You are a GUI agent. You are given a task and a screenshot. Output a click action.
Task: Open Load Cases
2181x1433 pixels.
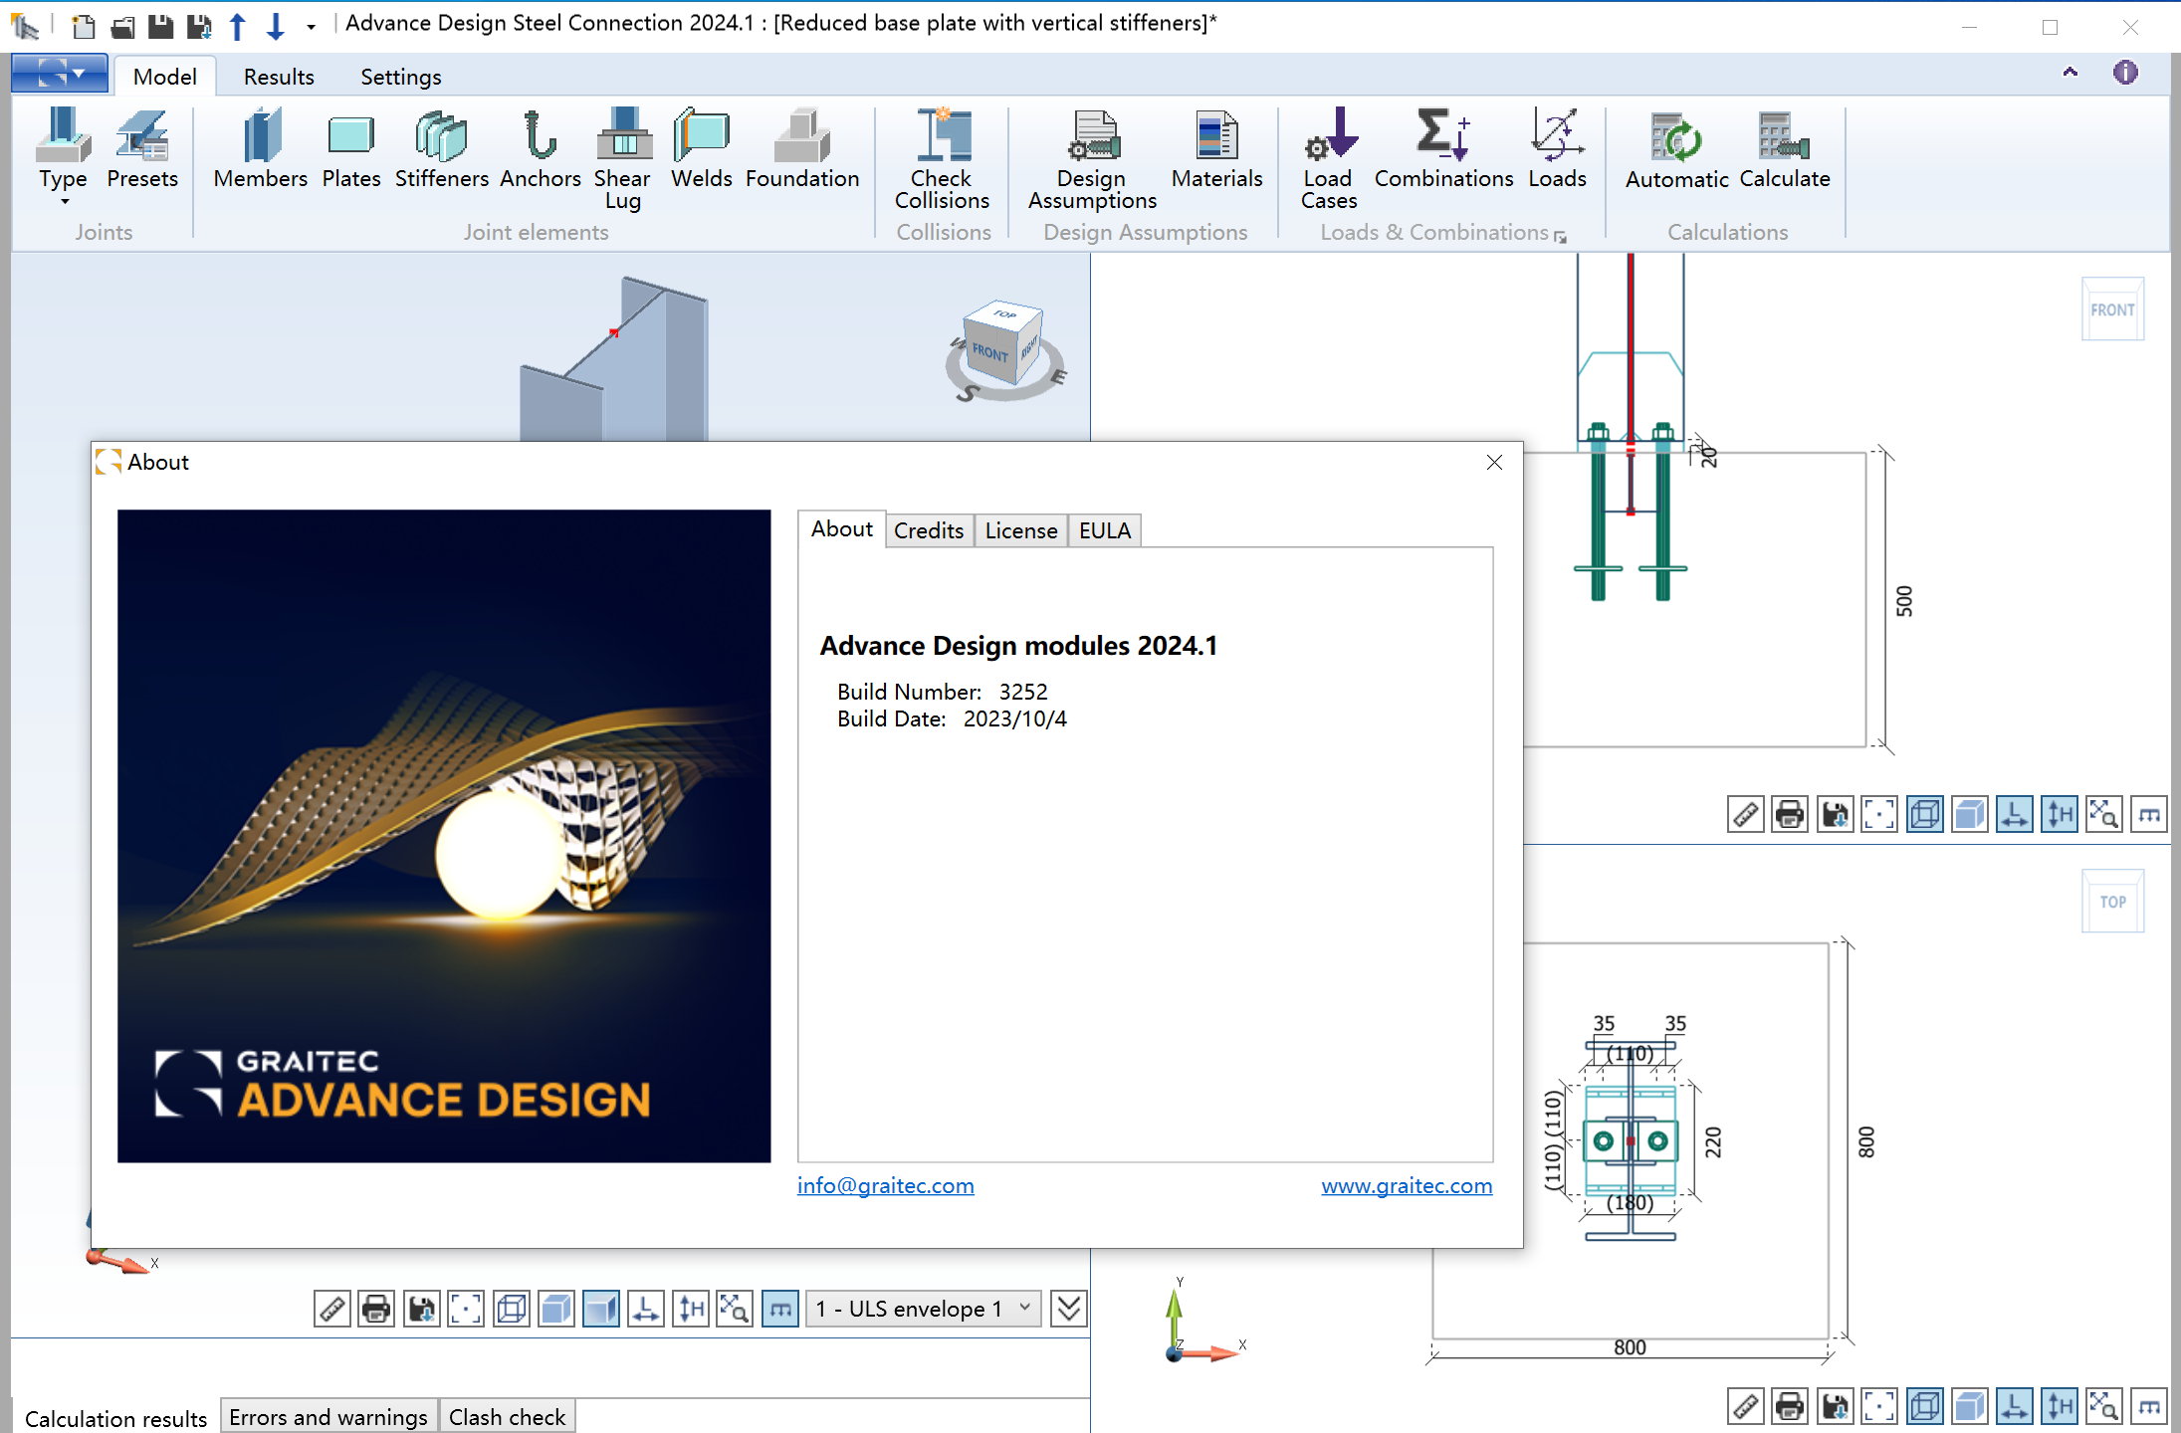pos(1329,159)
